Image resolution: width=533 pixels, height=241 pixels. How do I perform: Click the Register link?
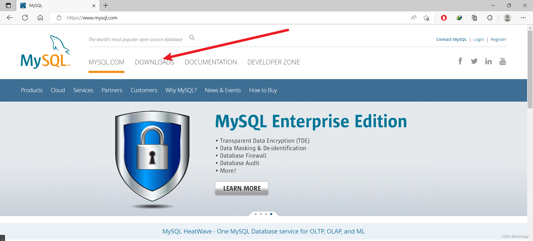point(498,39)
